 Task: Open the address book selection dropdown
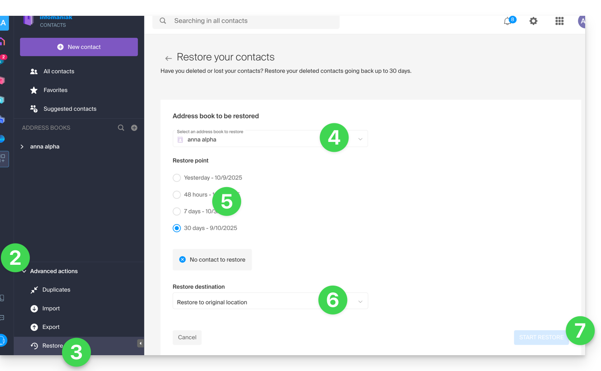coord(270,139)
